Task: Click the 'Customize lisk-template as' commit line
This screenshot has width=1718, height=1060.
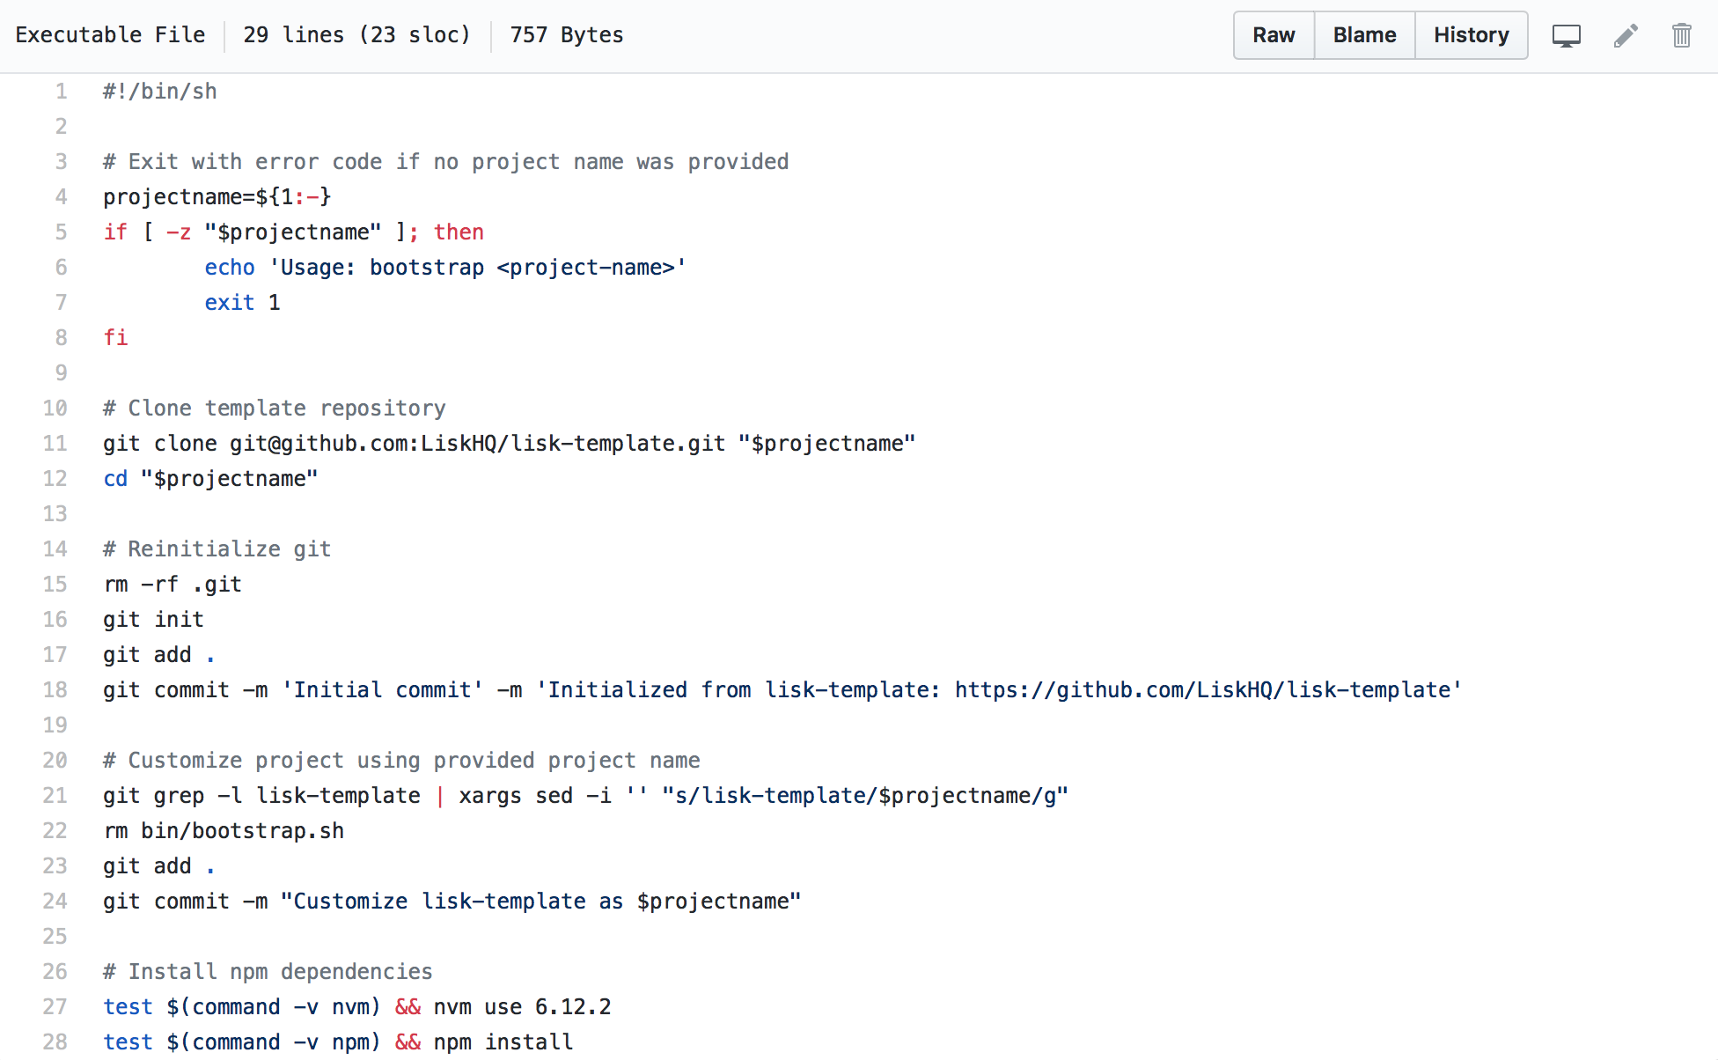Action: pyautogui.click(x=452, y=902)
